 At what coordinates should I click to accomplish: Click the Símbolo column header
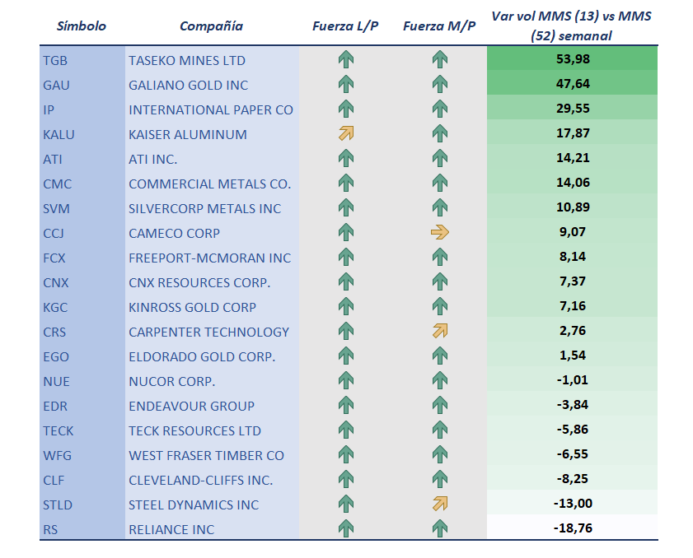[82, 26]
